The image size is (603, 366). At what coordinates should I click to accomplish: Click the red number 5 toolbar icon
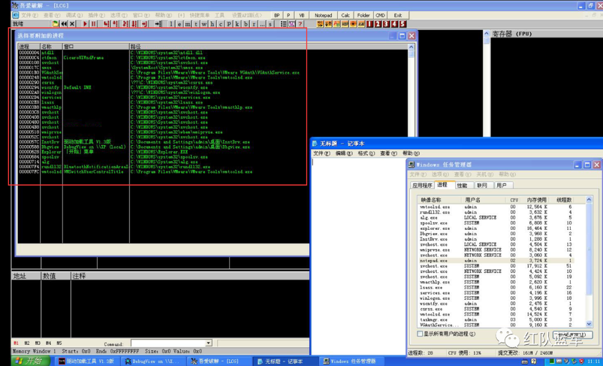click(x=402, y=24)
